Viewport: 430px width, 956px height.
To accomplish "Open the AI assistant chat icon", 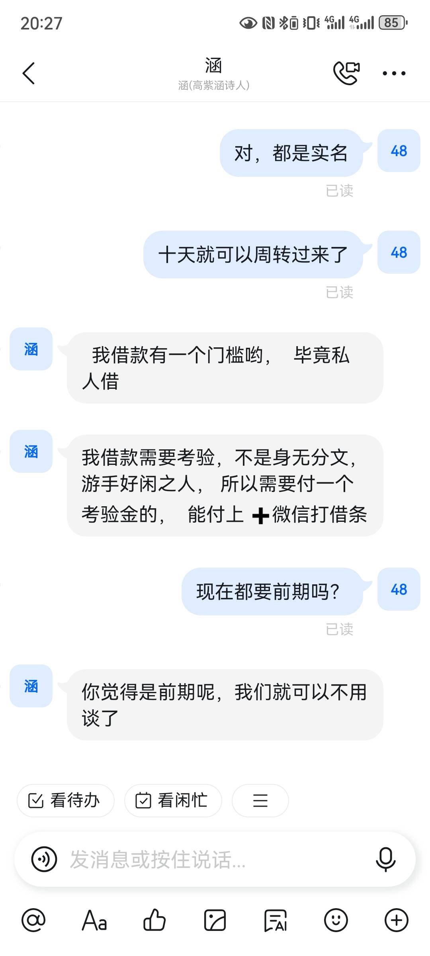I will point(276,920).
